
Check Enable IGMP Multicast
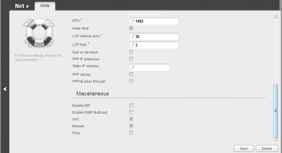131,112
